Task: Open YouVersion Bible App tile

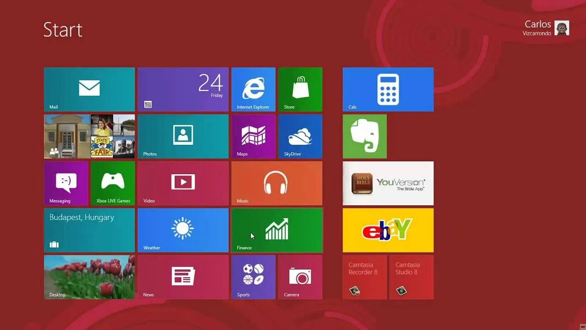Action: 388,183
